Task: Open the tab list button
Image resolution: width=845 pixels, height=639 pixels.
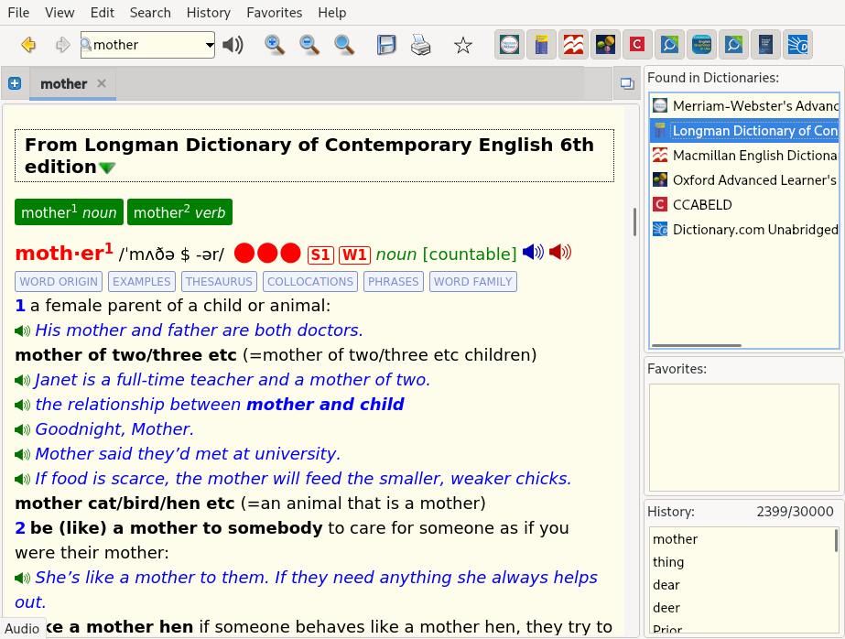Action: (627, 83)
